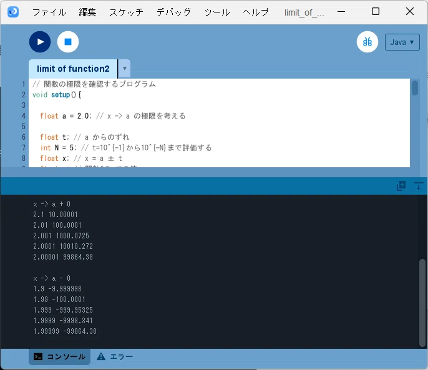This screenshot has width=428, height=370.
Task: Close the Processing window
Action: tap(410, 11)
